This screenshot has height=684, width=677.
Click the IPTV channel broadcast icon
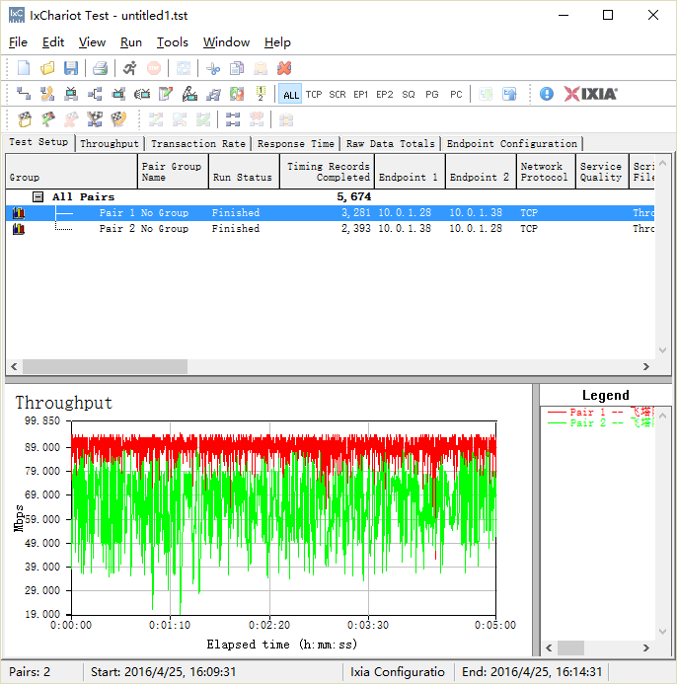(x=142, y=94)
